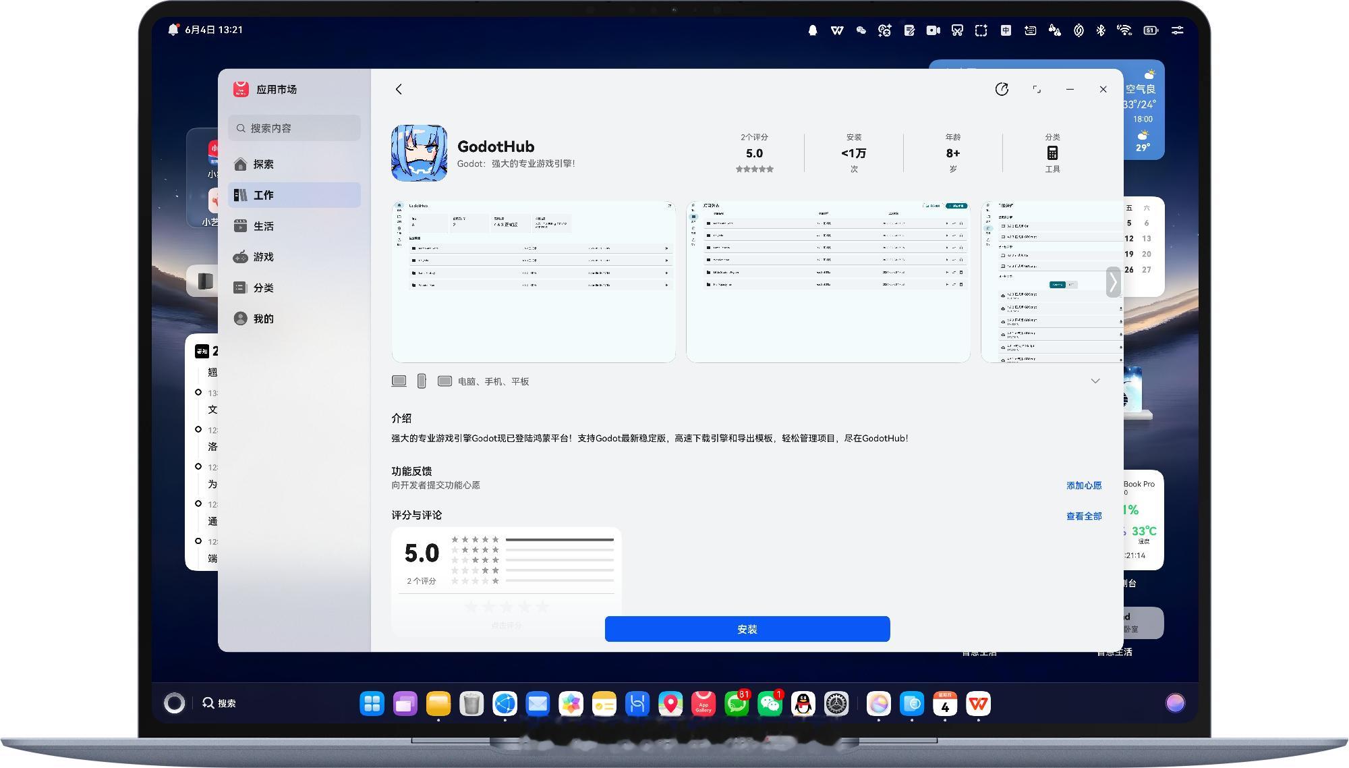The image size is (1349, 768).
Task: Open the control center sliders icon
Action: coord(1178,30)
